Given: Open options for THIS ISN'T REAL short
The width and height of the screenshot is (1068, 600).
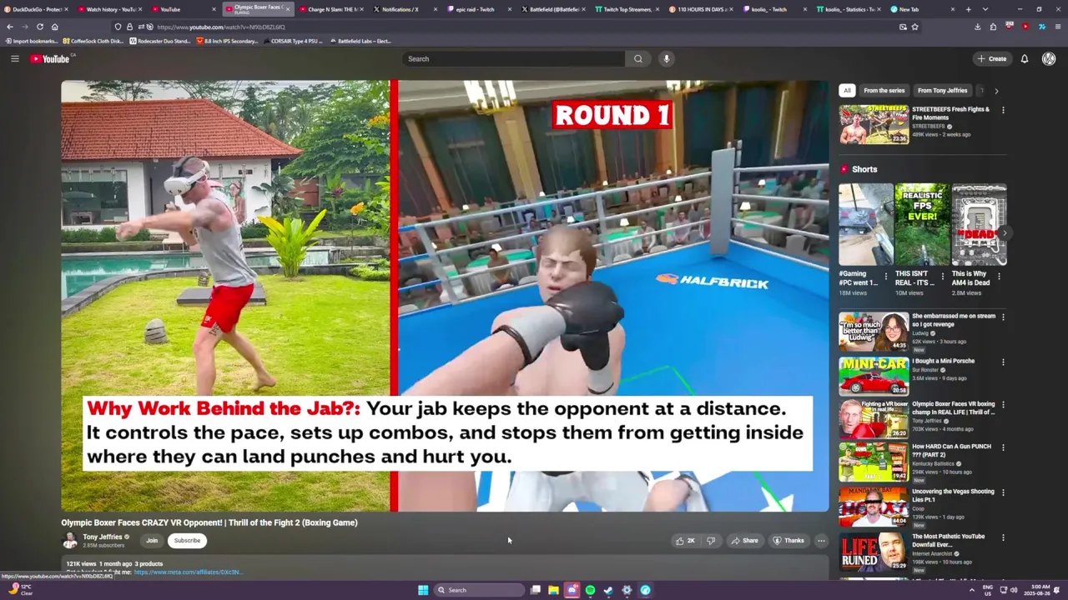Looking at the screenshot, I should point(943,277).
